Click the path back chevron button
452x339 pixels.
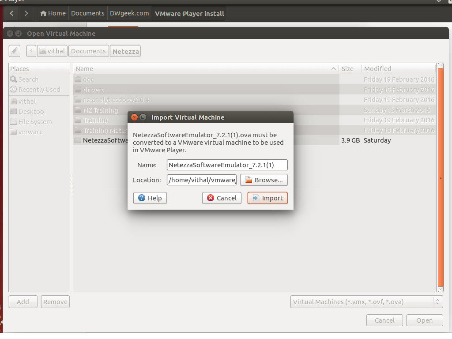tap(31, 51)
